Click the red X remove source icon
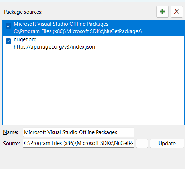 point(177,12)
